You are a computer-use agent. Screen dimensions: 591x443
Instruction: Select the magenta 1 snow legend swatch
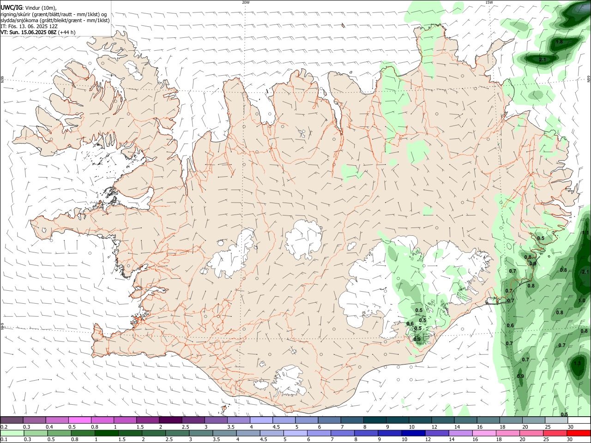125,420
